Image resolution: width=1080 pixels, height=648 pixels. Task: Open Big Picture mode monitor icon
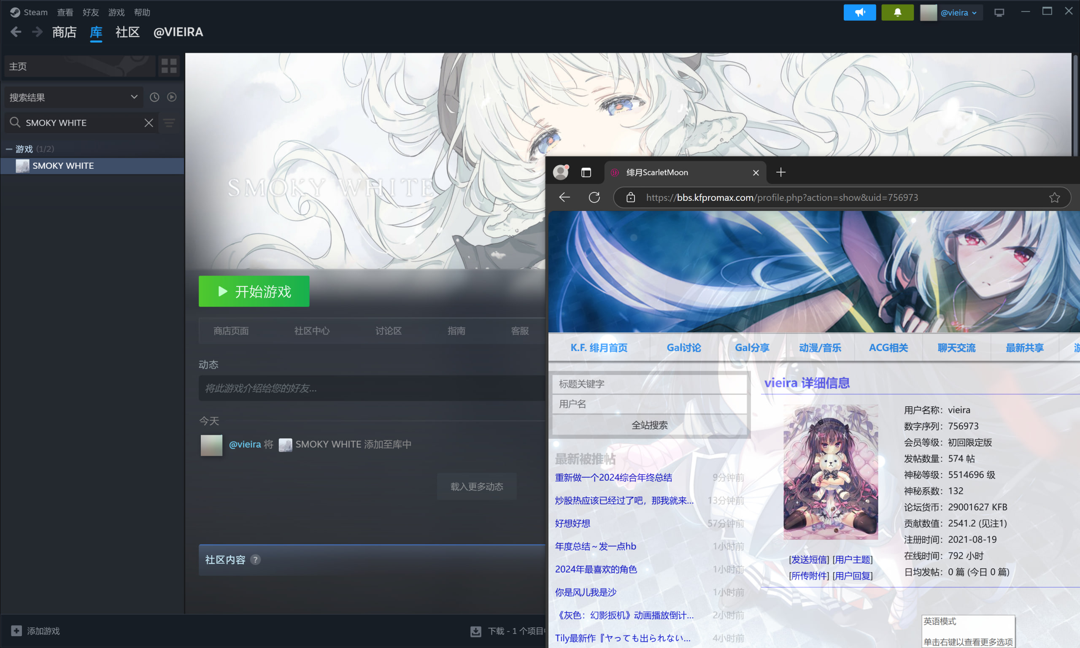(x=999, y=12)
